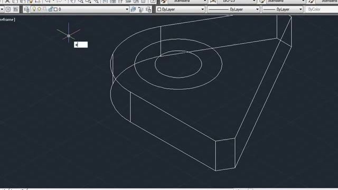Viewport: 338px width, 190px height.
Task: Click the Layer Previous icon
Action: [x=141, y=9]
